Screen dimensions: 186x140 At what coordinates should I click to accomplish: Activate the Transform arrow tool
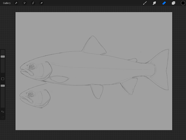tap(41, 3)
